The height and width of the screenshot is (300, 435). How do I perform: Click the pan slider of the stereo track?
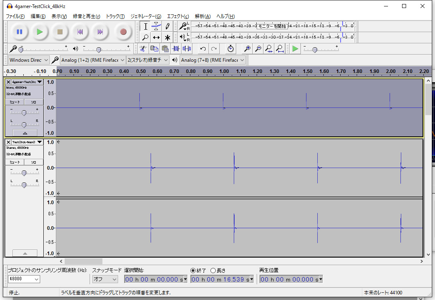point(24,185)
